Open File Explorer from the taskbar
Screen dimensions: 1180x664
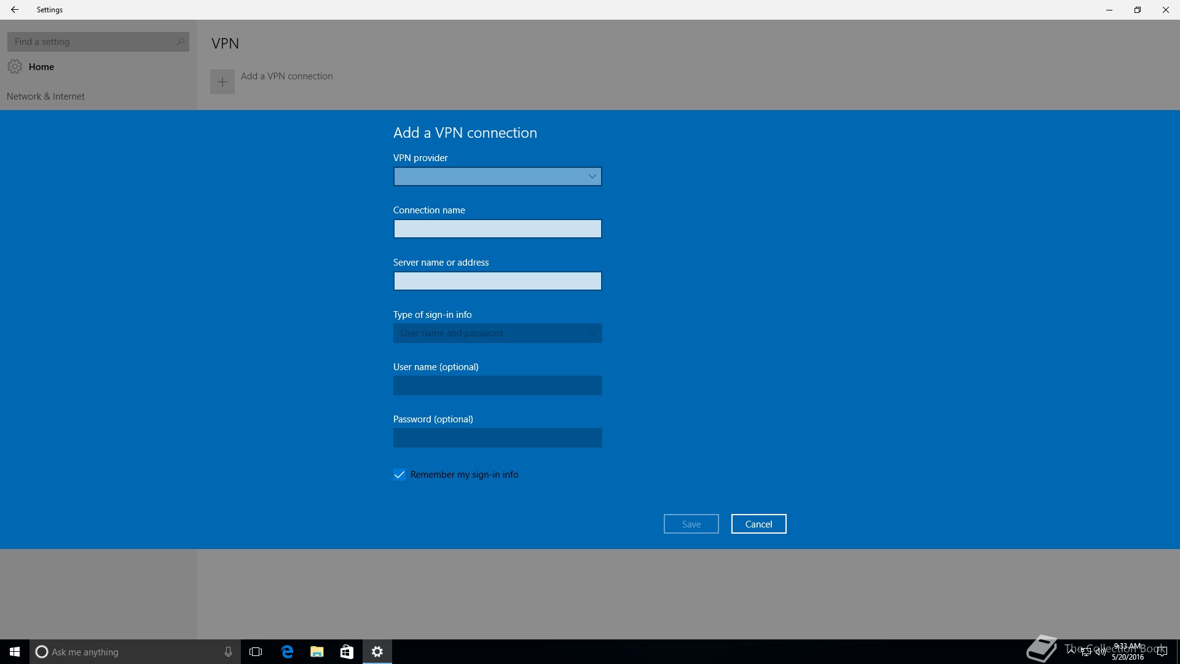pyautogui.click(x=317, y=652)
